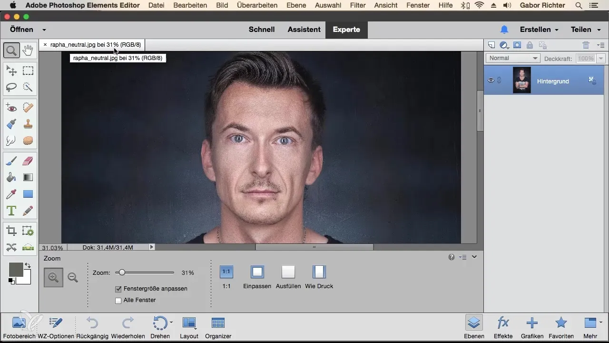The image size is (609, 343).
Task: Click Wie Druck print size button
Action: tap(319, 272)
